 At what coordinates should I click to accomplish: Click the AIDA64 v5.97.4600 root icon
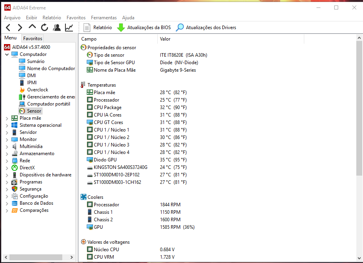[7, 47]
